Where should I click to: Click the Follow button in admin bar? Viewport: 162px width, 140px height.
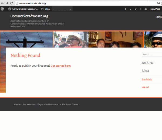click(45, 9)
